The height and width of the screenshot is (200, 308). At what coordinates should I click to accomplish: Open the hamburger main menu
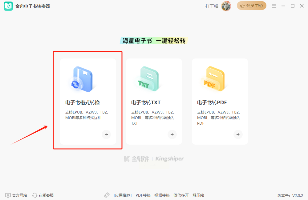[x=274, y=6]
